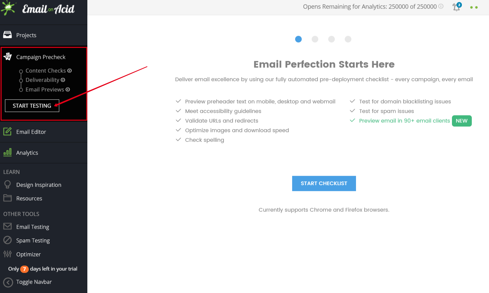489x293 pixels.
Task: Click the Design Inspiration lightbulb icon
Action: (x=7, y=184)
